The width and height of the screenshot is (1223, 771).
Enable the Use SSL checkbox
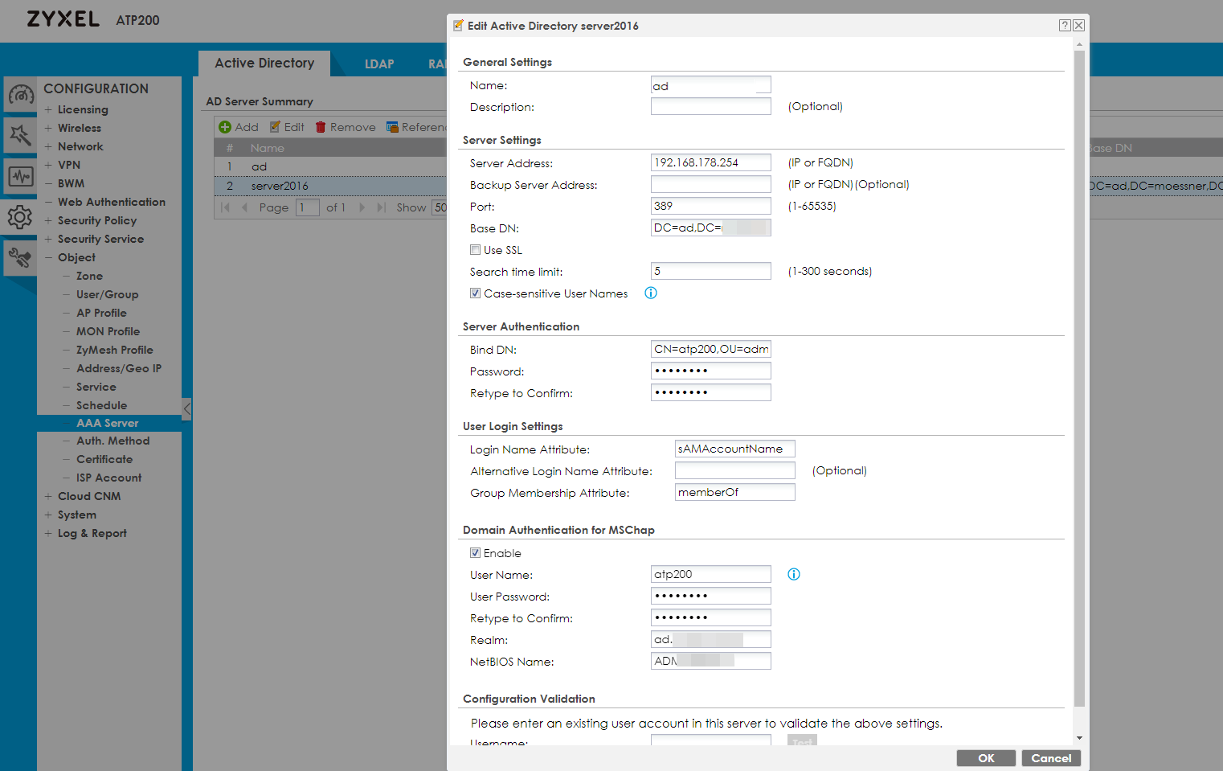tap(476, 250)
